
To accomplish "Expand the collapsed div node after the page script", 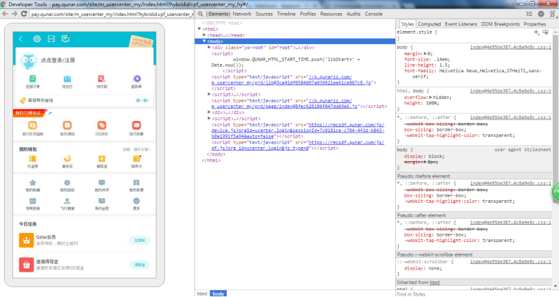I will [209, 112].
